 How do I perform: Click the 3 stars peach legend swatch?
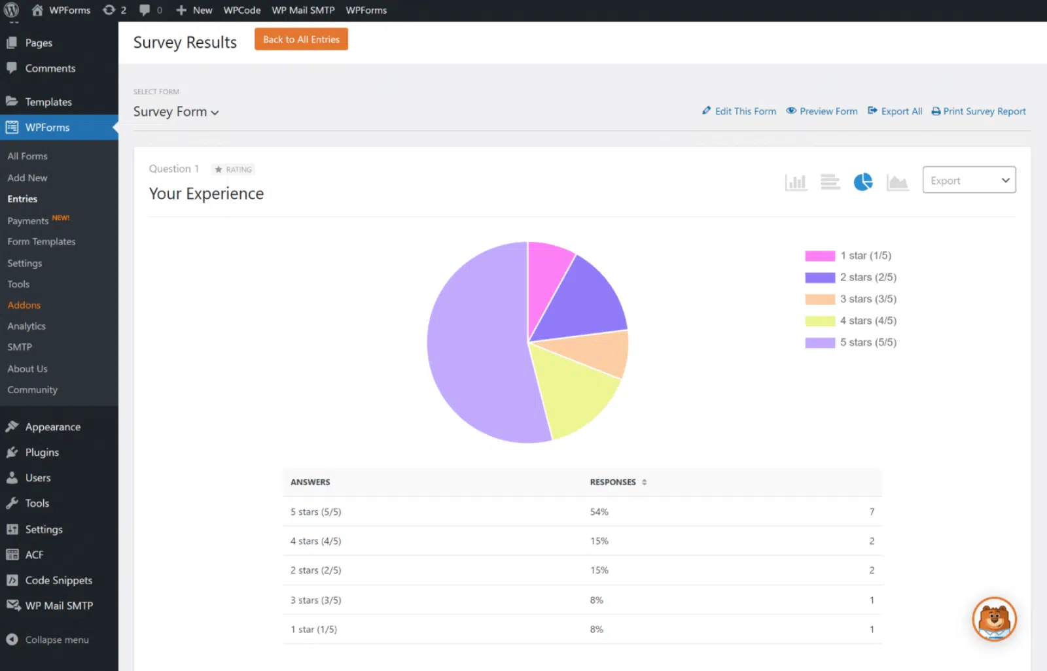pos(820,299)
